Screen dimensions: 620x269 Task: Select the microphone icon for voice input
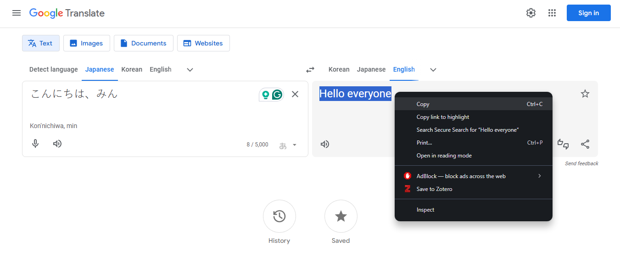[x=35, y=144]
